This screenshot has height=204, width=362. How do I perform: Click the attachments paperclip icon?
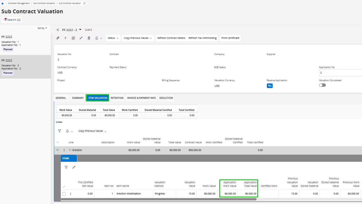point(58,38)
